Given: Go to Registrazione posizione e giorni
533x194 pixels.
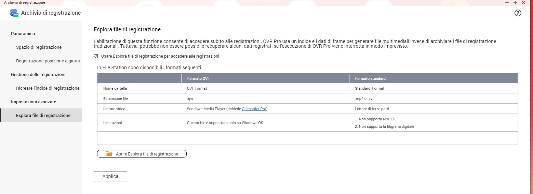Looking at the screenshot, I should point(48,61).
